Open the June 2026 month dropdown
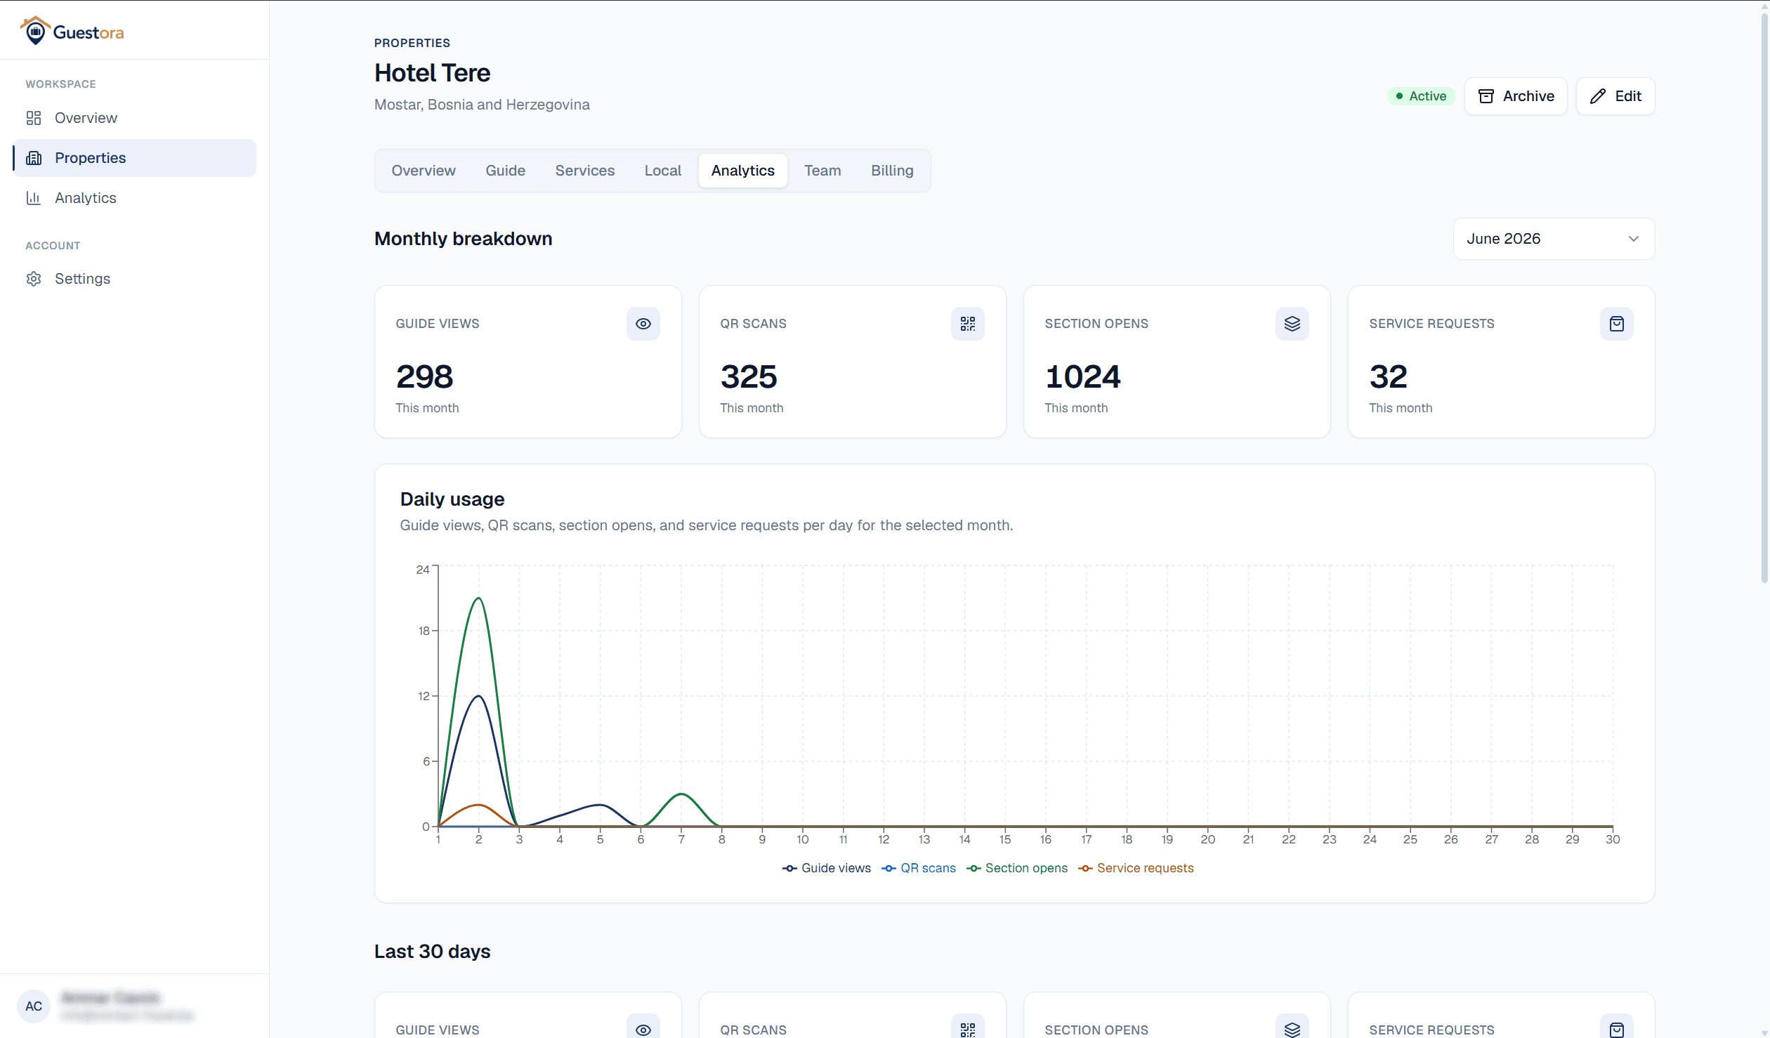This screenshot has height=1038, width=1770. pyautogui.click(x=1554, y=239)
